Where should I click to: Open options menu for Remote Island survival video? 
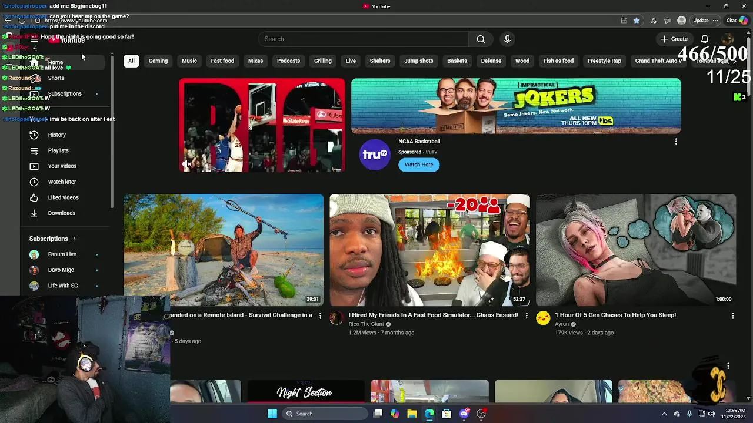320,315
